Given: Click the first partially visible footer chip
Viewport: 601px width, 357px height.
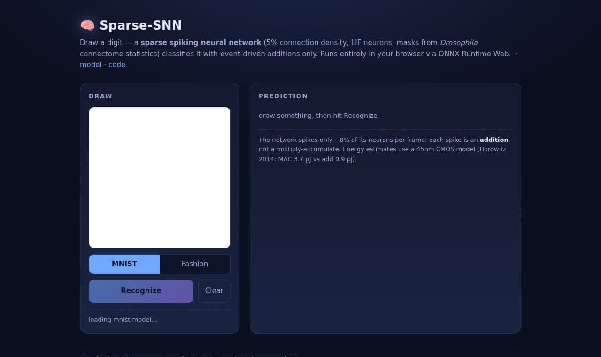Looking at the screenshot, I should pos(100,356).
